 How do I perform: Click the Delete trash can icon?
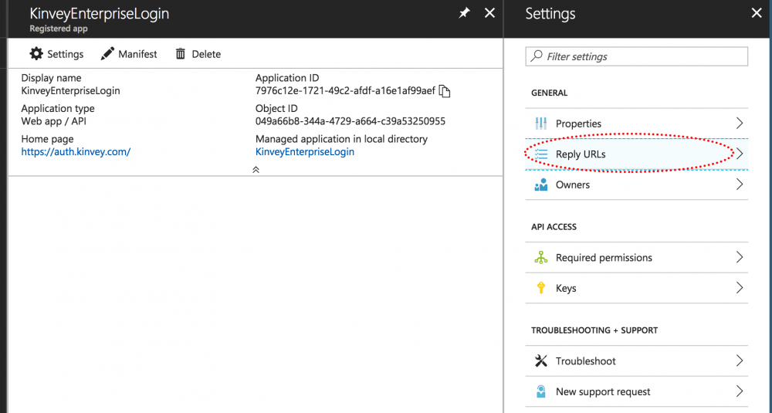pyautogui.click(x=181, y=54)
